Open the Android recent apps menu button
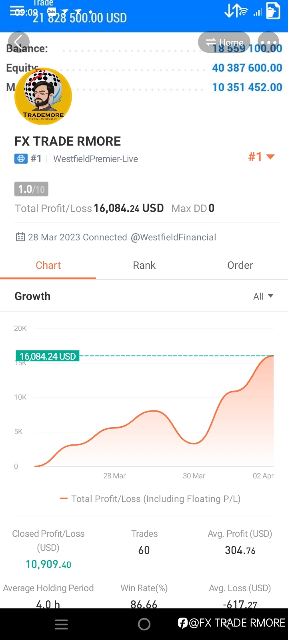The image size is (288, 640). (x=61, y=624)
